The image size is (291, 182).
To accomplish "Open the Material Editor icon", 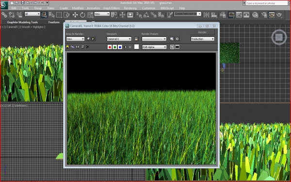I will tap(256, 15).
